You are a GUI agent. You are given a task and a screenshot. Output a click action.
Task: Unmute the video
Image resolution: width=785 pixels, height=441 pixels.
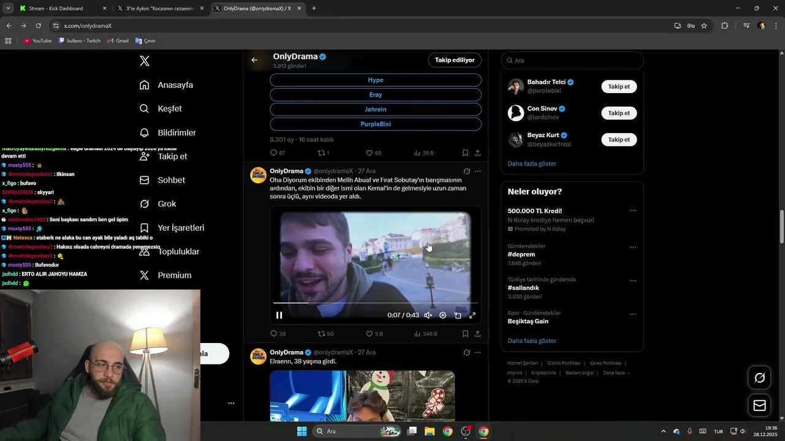pos(428,315)
